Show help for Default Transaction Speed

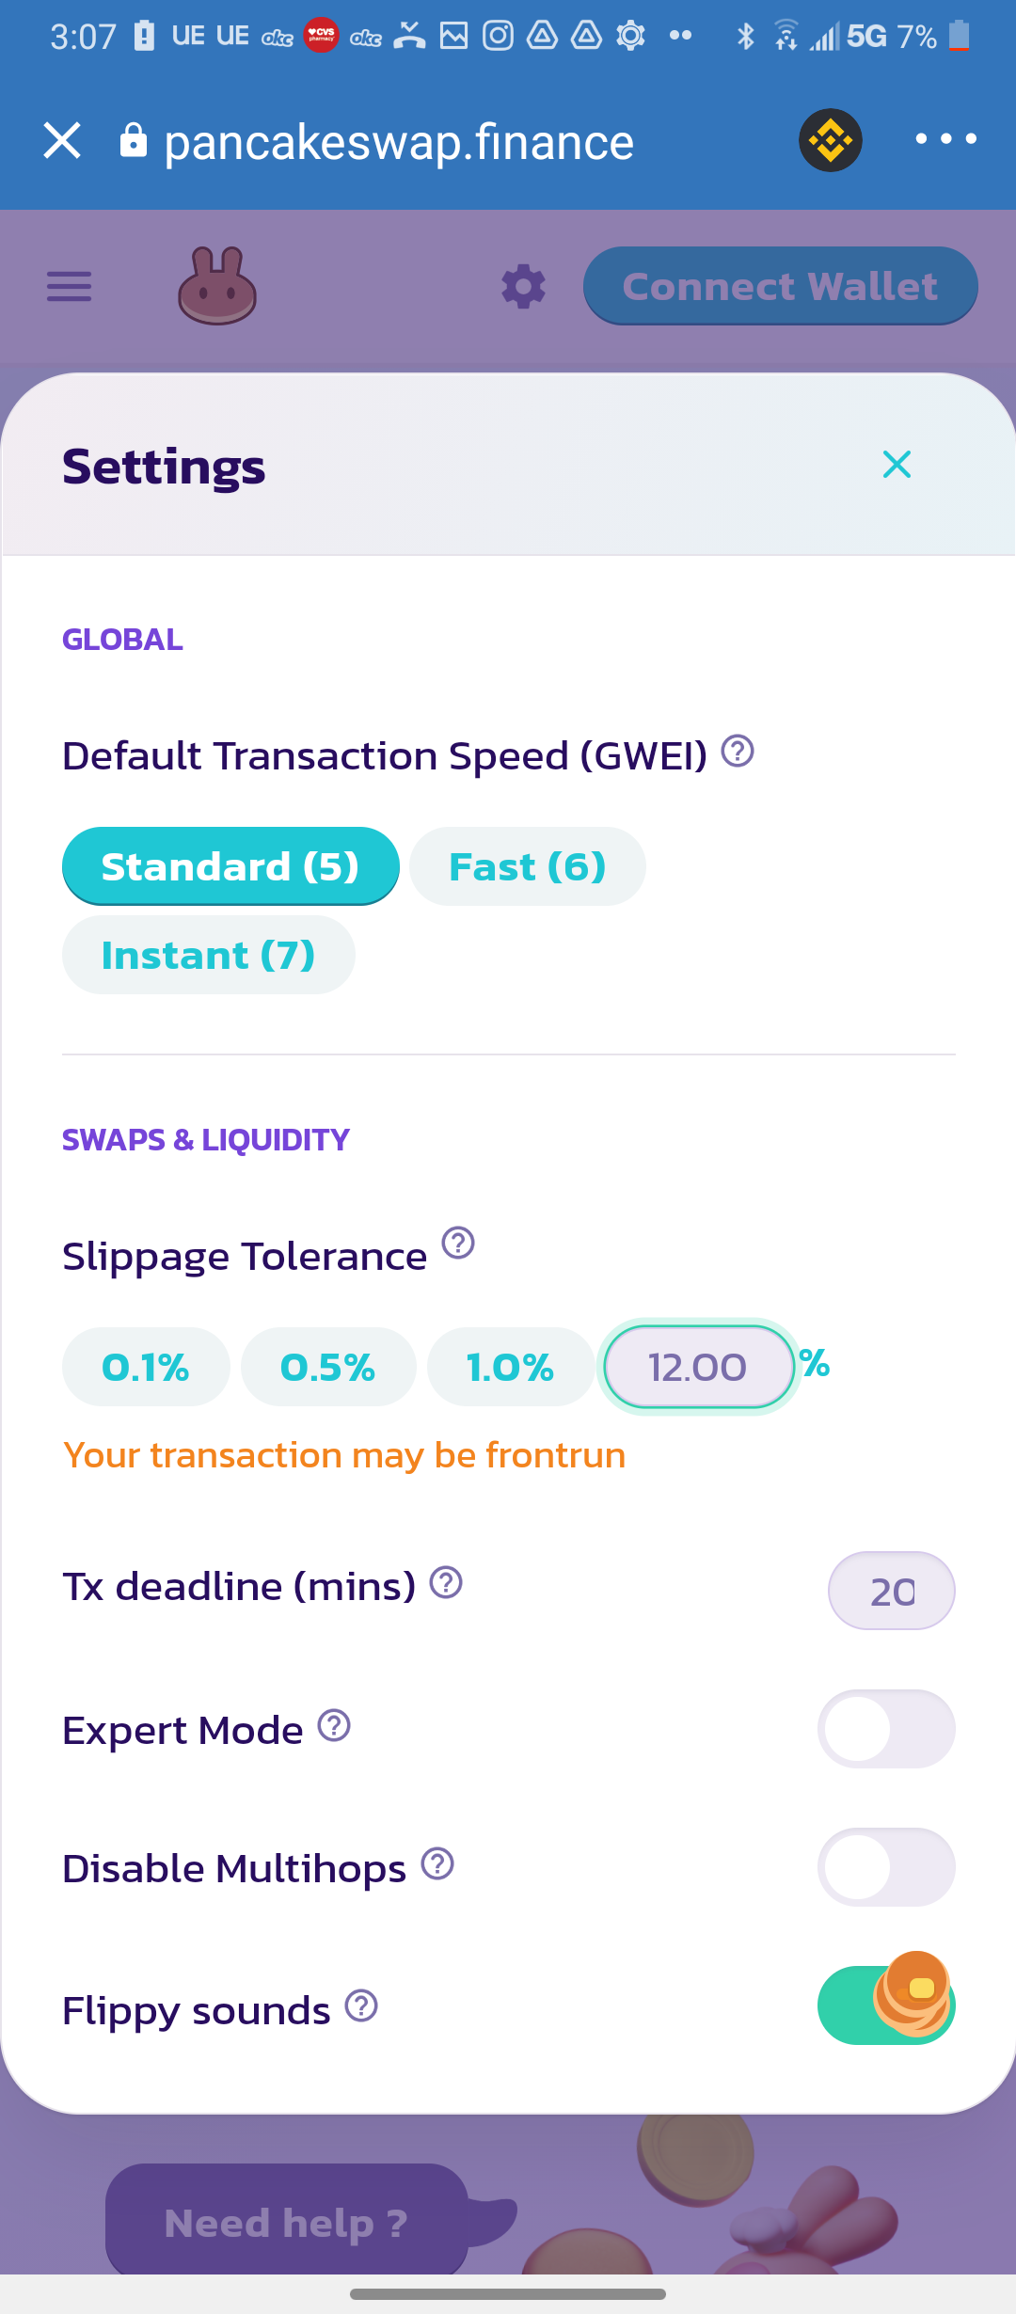pyautogui.click(x=738, y=752)
